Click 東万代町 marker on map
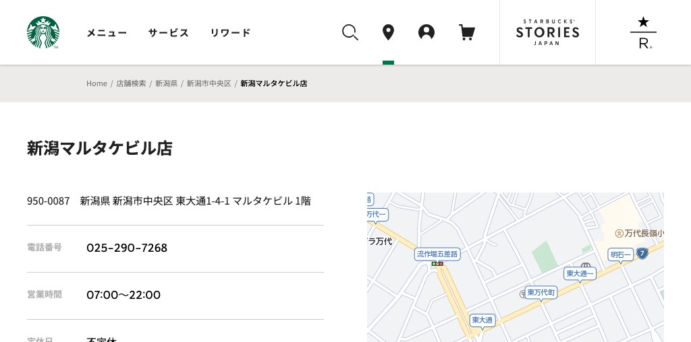Image resolution: width=691 pixels, height=342 pixels. click(x=541, y=293)
